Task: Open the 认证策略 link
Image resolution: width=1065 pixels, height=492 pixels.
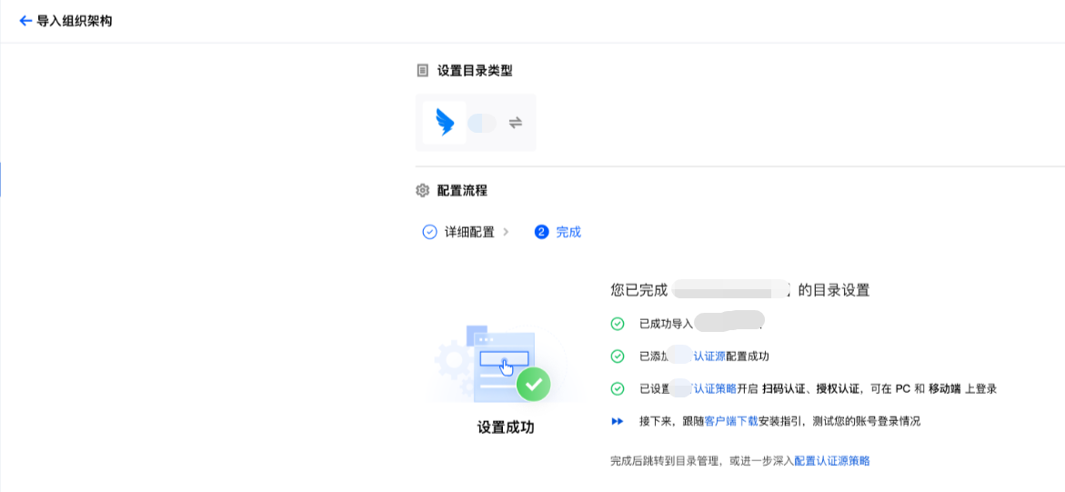Action: click(x=715, y=389)
